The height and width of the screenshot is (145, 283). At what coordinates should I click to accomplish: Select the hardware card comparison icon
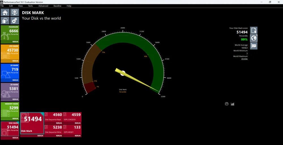click(254, 46)
